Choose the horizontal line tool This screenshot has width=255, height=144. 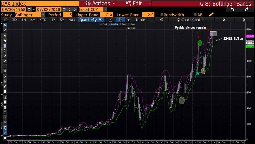pyautogui.click(x=5, y=66)
